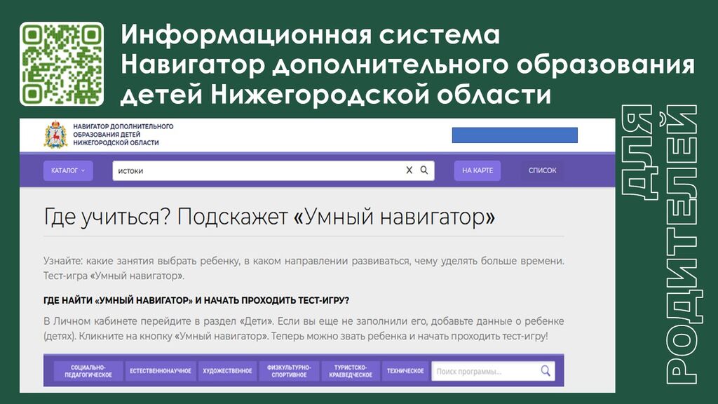The width and height of the screenshot is (718, 404).
Task: Select the Техническое category
Action: pyautogui.click(x=406, y=371)
